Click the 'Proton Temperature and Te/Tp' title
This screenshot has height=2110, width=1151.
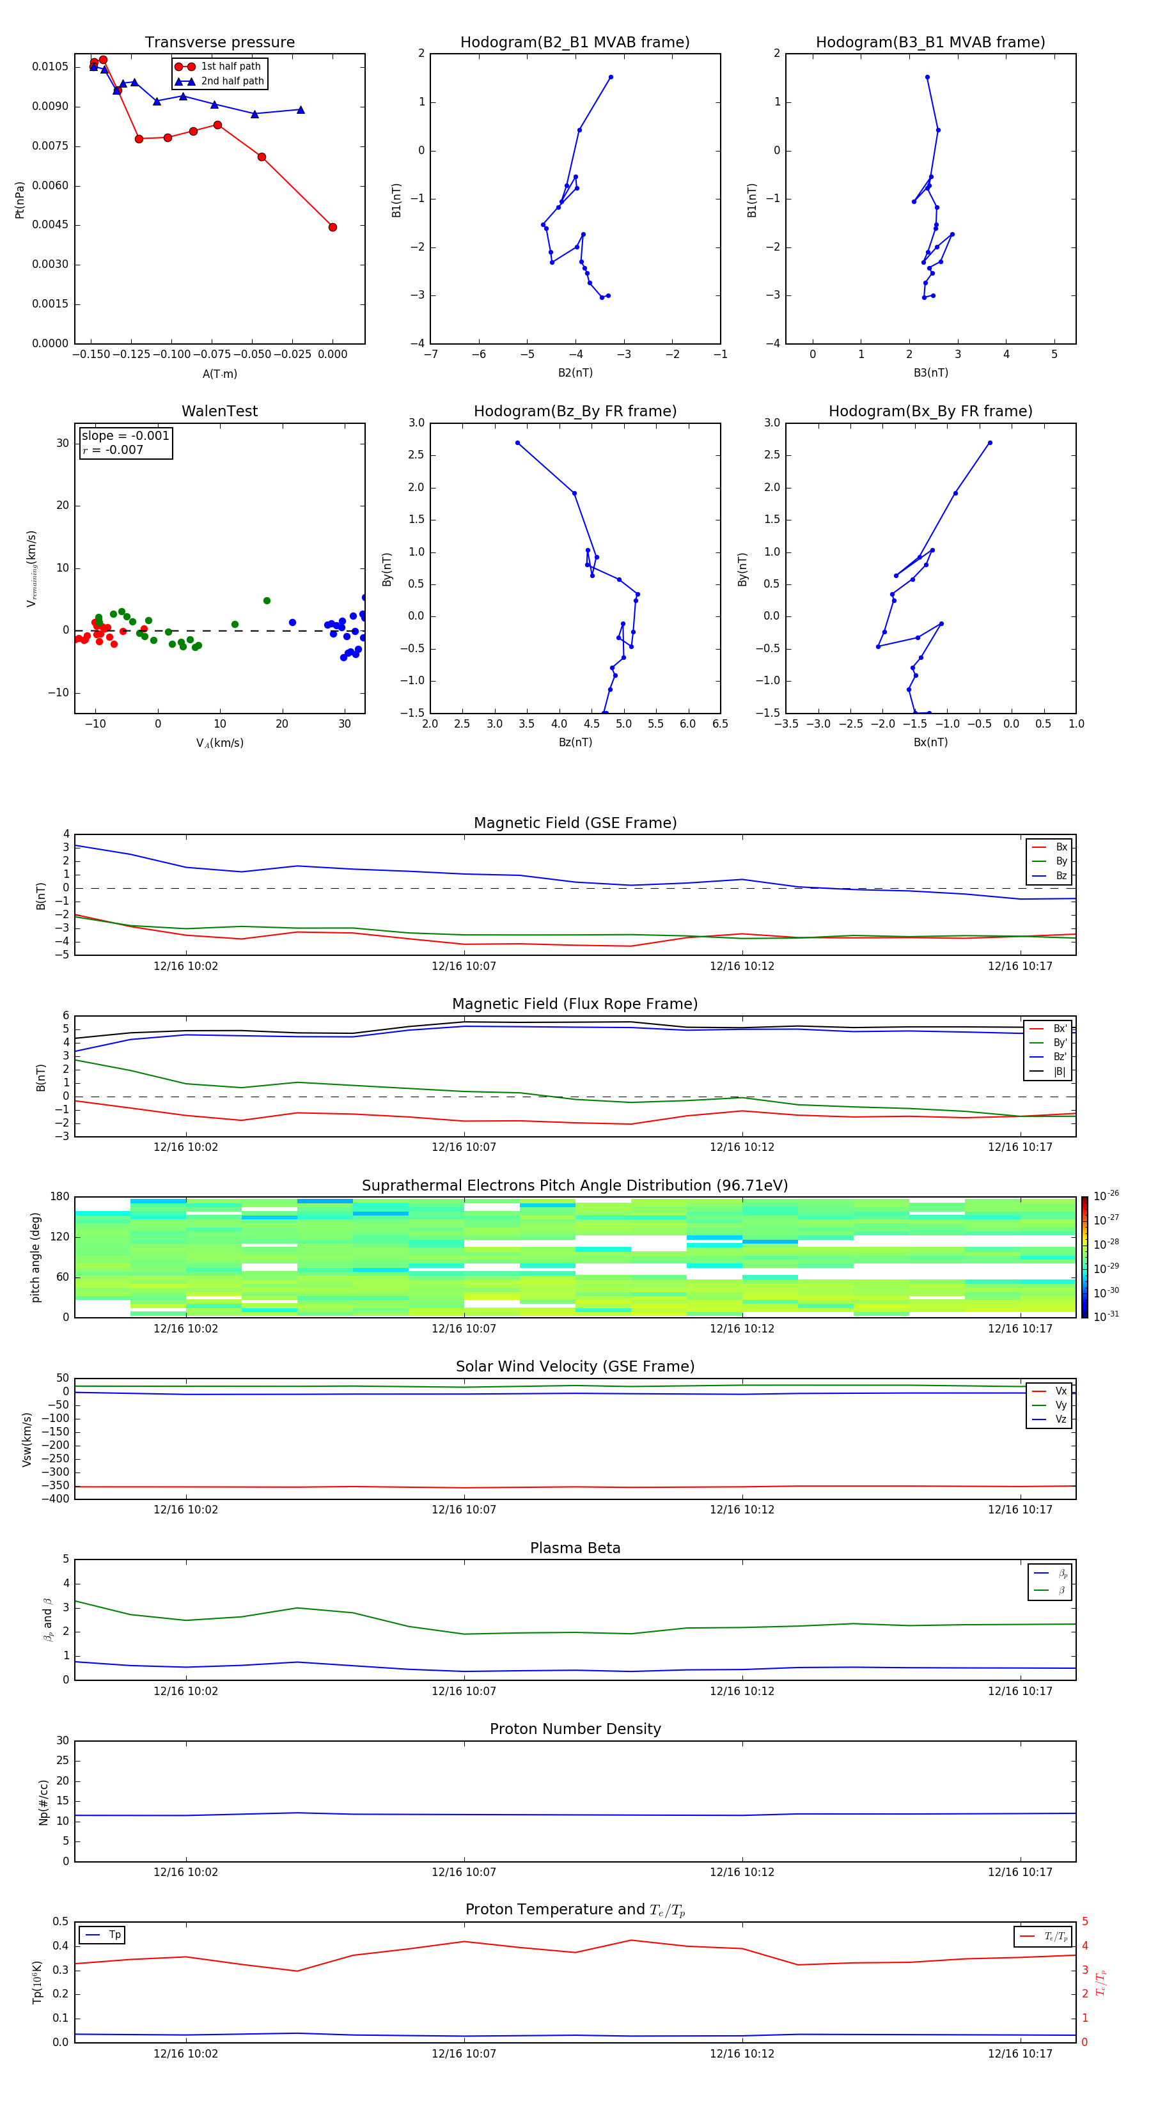pyautogui.click(x=575, y=1910)
